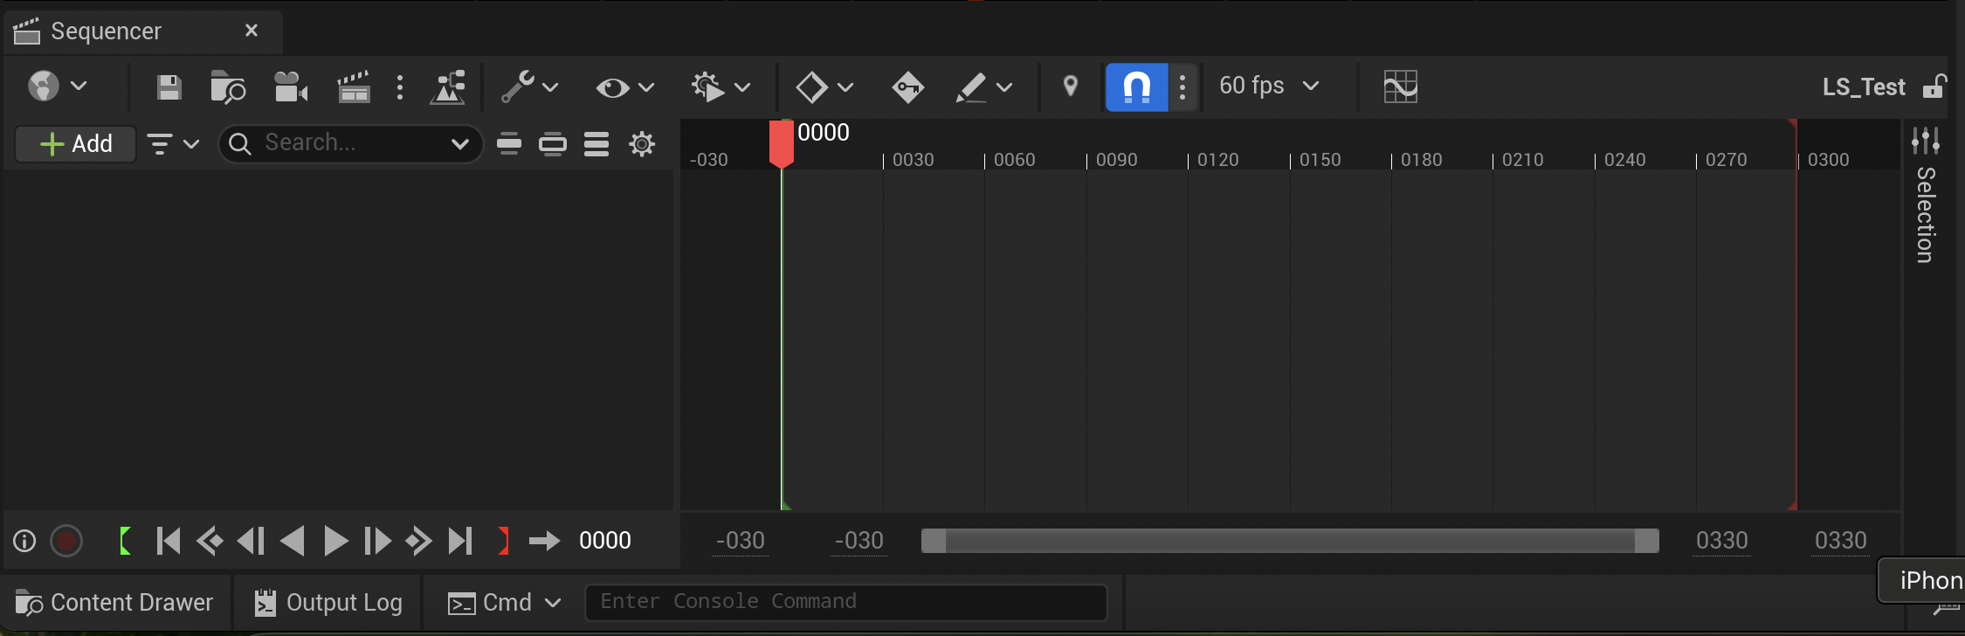The image size is (1965, 636).
Task: Open the wrench Actions dropdown
Action: pyautogui.click(x=529, y=87)
